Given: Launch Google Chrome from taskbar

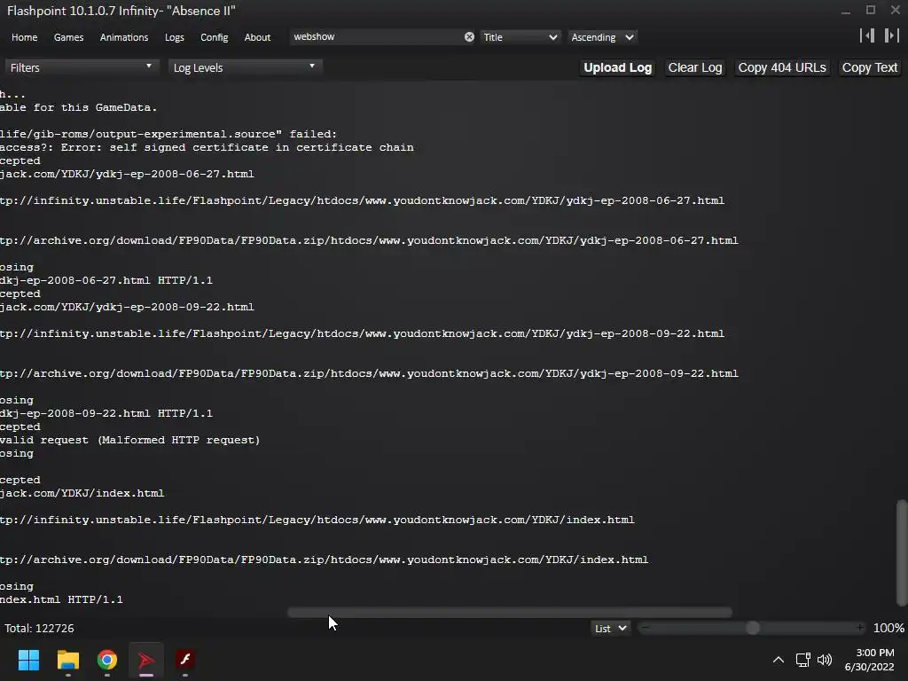Looking at the screenshot, I should pyautogui.click(x=107, y=660).
